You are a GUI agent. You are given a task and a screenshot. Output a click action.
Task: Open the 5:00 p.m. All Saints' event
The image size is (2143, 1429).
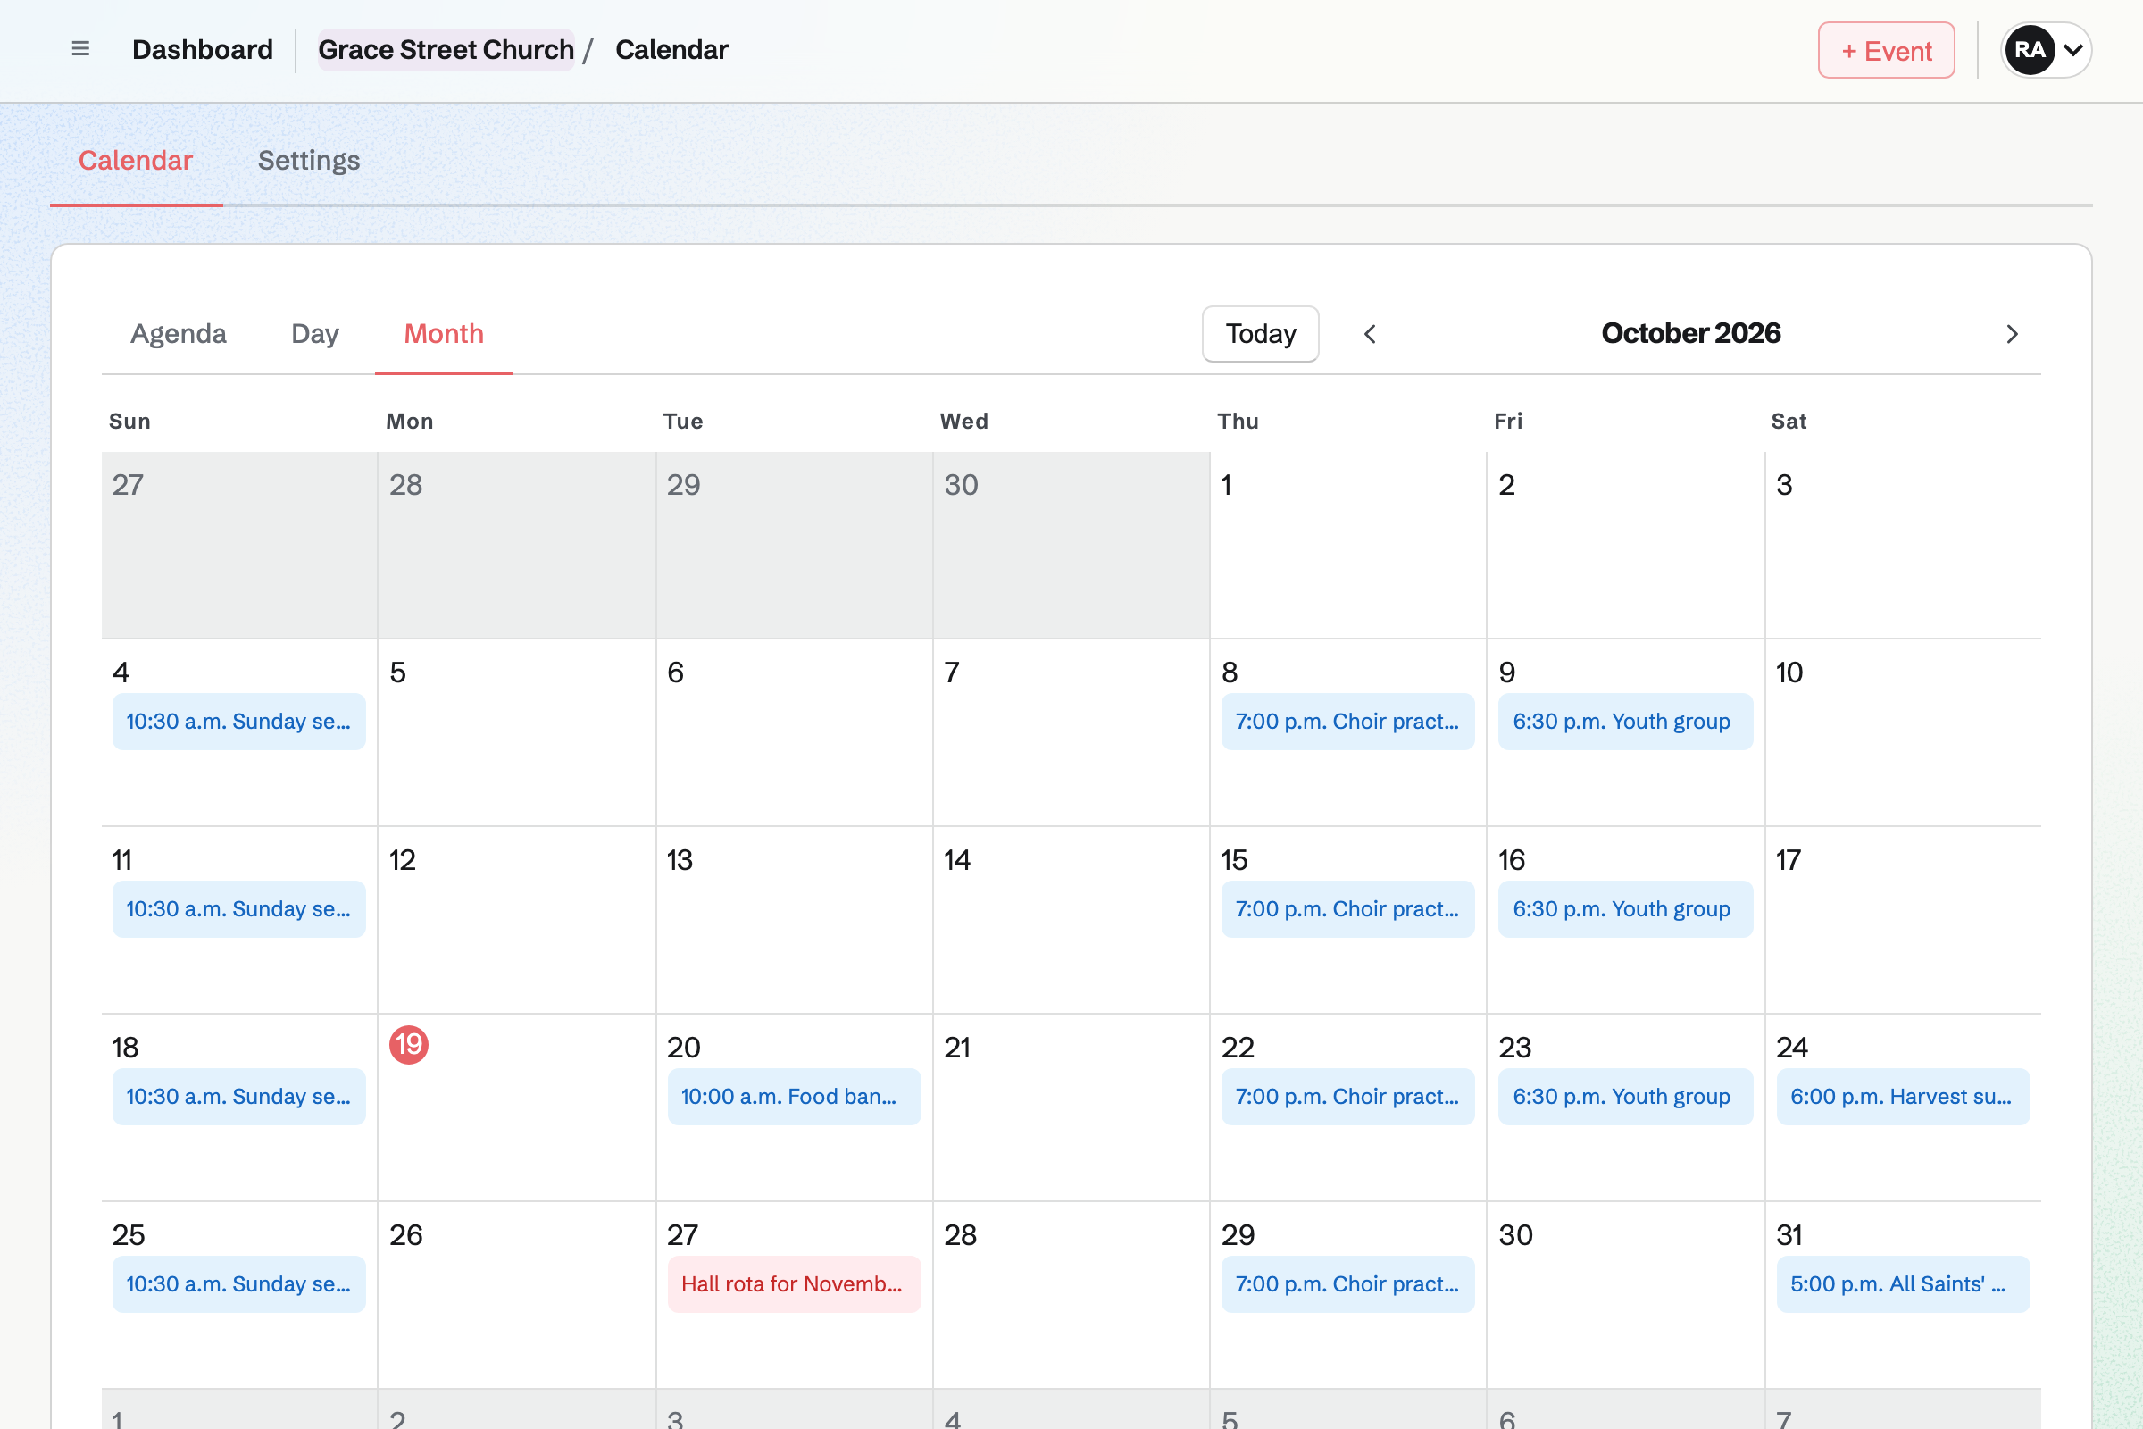[x=1903, y=1285]
